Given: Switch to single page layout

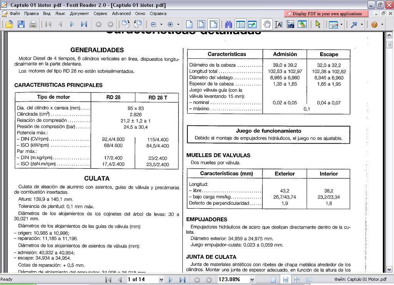Looking at the screenshot, I should [x=274, y=280].
